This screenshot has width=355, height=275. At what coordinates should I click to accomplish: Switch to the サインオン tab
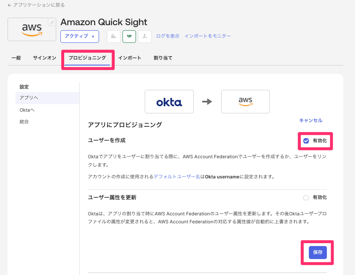click(x=44, y=58)
